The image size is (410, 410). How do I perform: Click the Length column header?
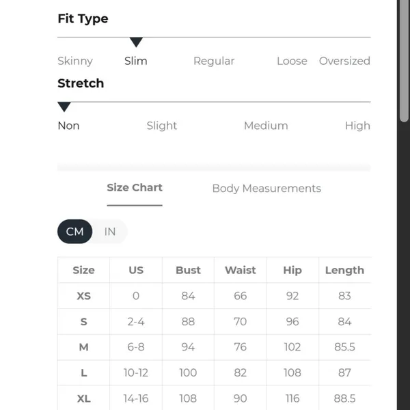click(x=344, y=271)
